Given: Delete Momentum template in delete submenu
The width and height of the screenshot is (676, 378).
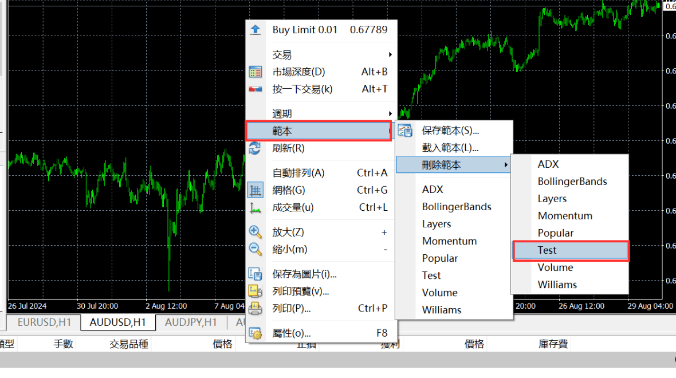Looking at the screenshot, I should (x=570, y=216).
